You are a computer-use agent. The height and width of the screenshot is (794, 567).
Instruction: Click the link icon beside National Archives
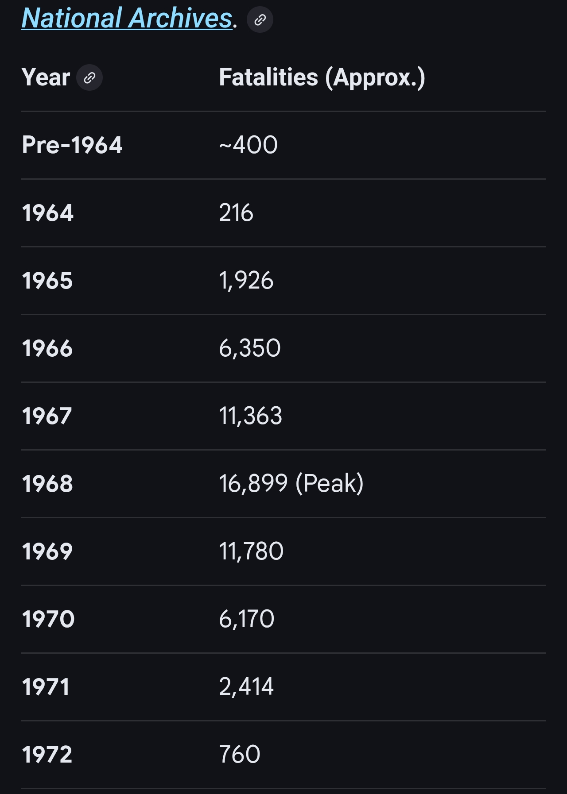point(260,19)
